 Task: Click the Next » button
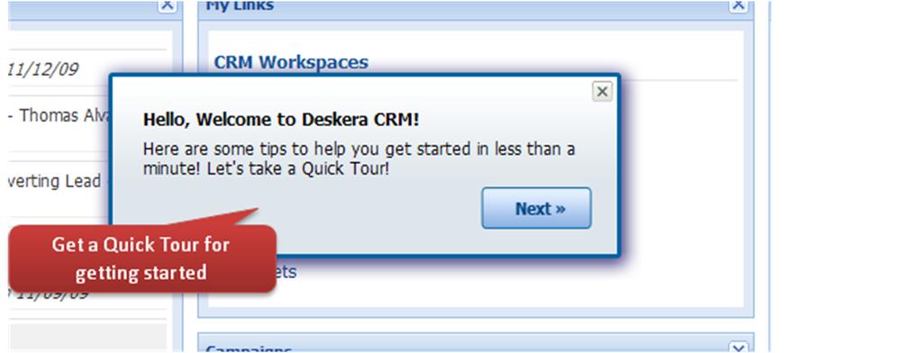pyautogui.click(x=536, y=208)
